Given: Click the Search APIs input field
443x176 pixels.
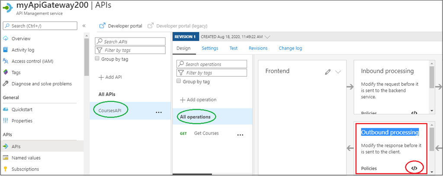Looking at the screenshot, I should (x=130, y=42).
